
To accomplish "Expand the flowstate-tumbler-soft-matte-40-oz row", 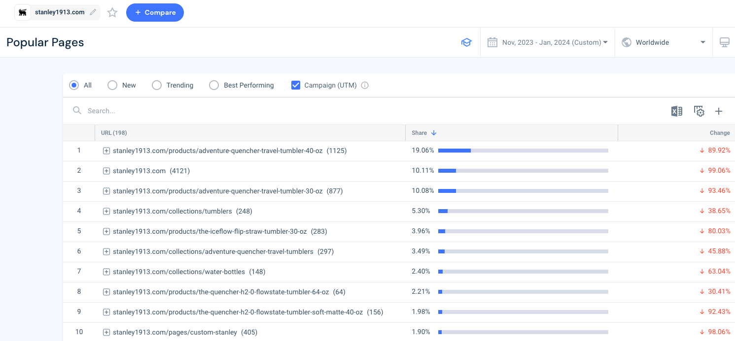I will click(x=106, y=312).
